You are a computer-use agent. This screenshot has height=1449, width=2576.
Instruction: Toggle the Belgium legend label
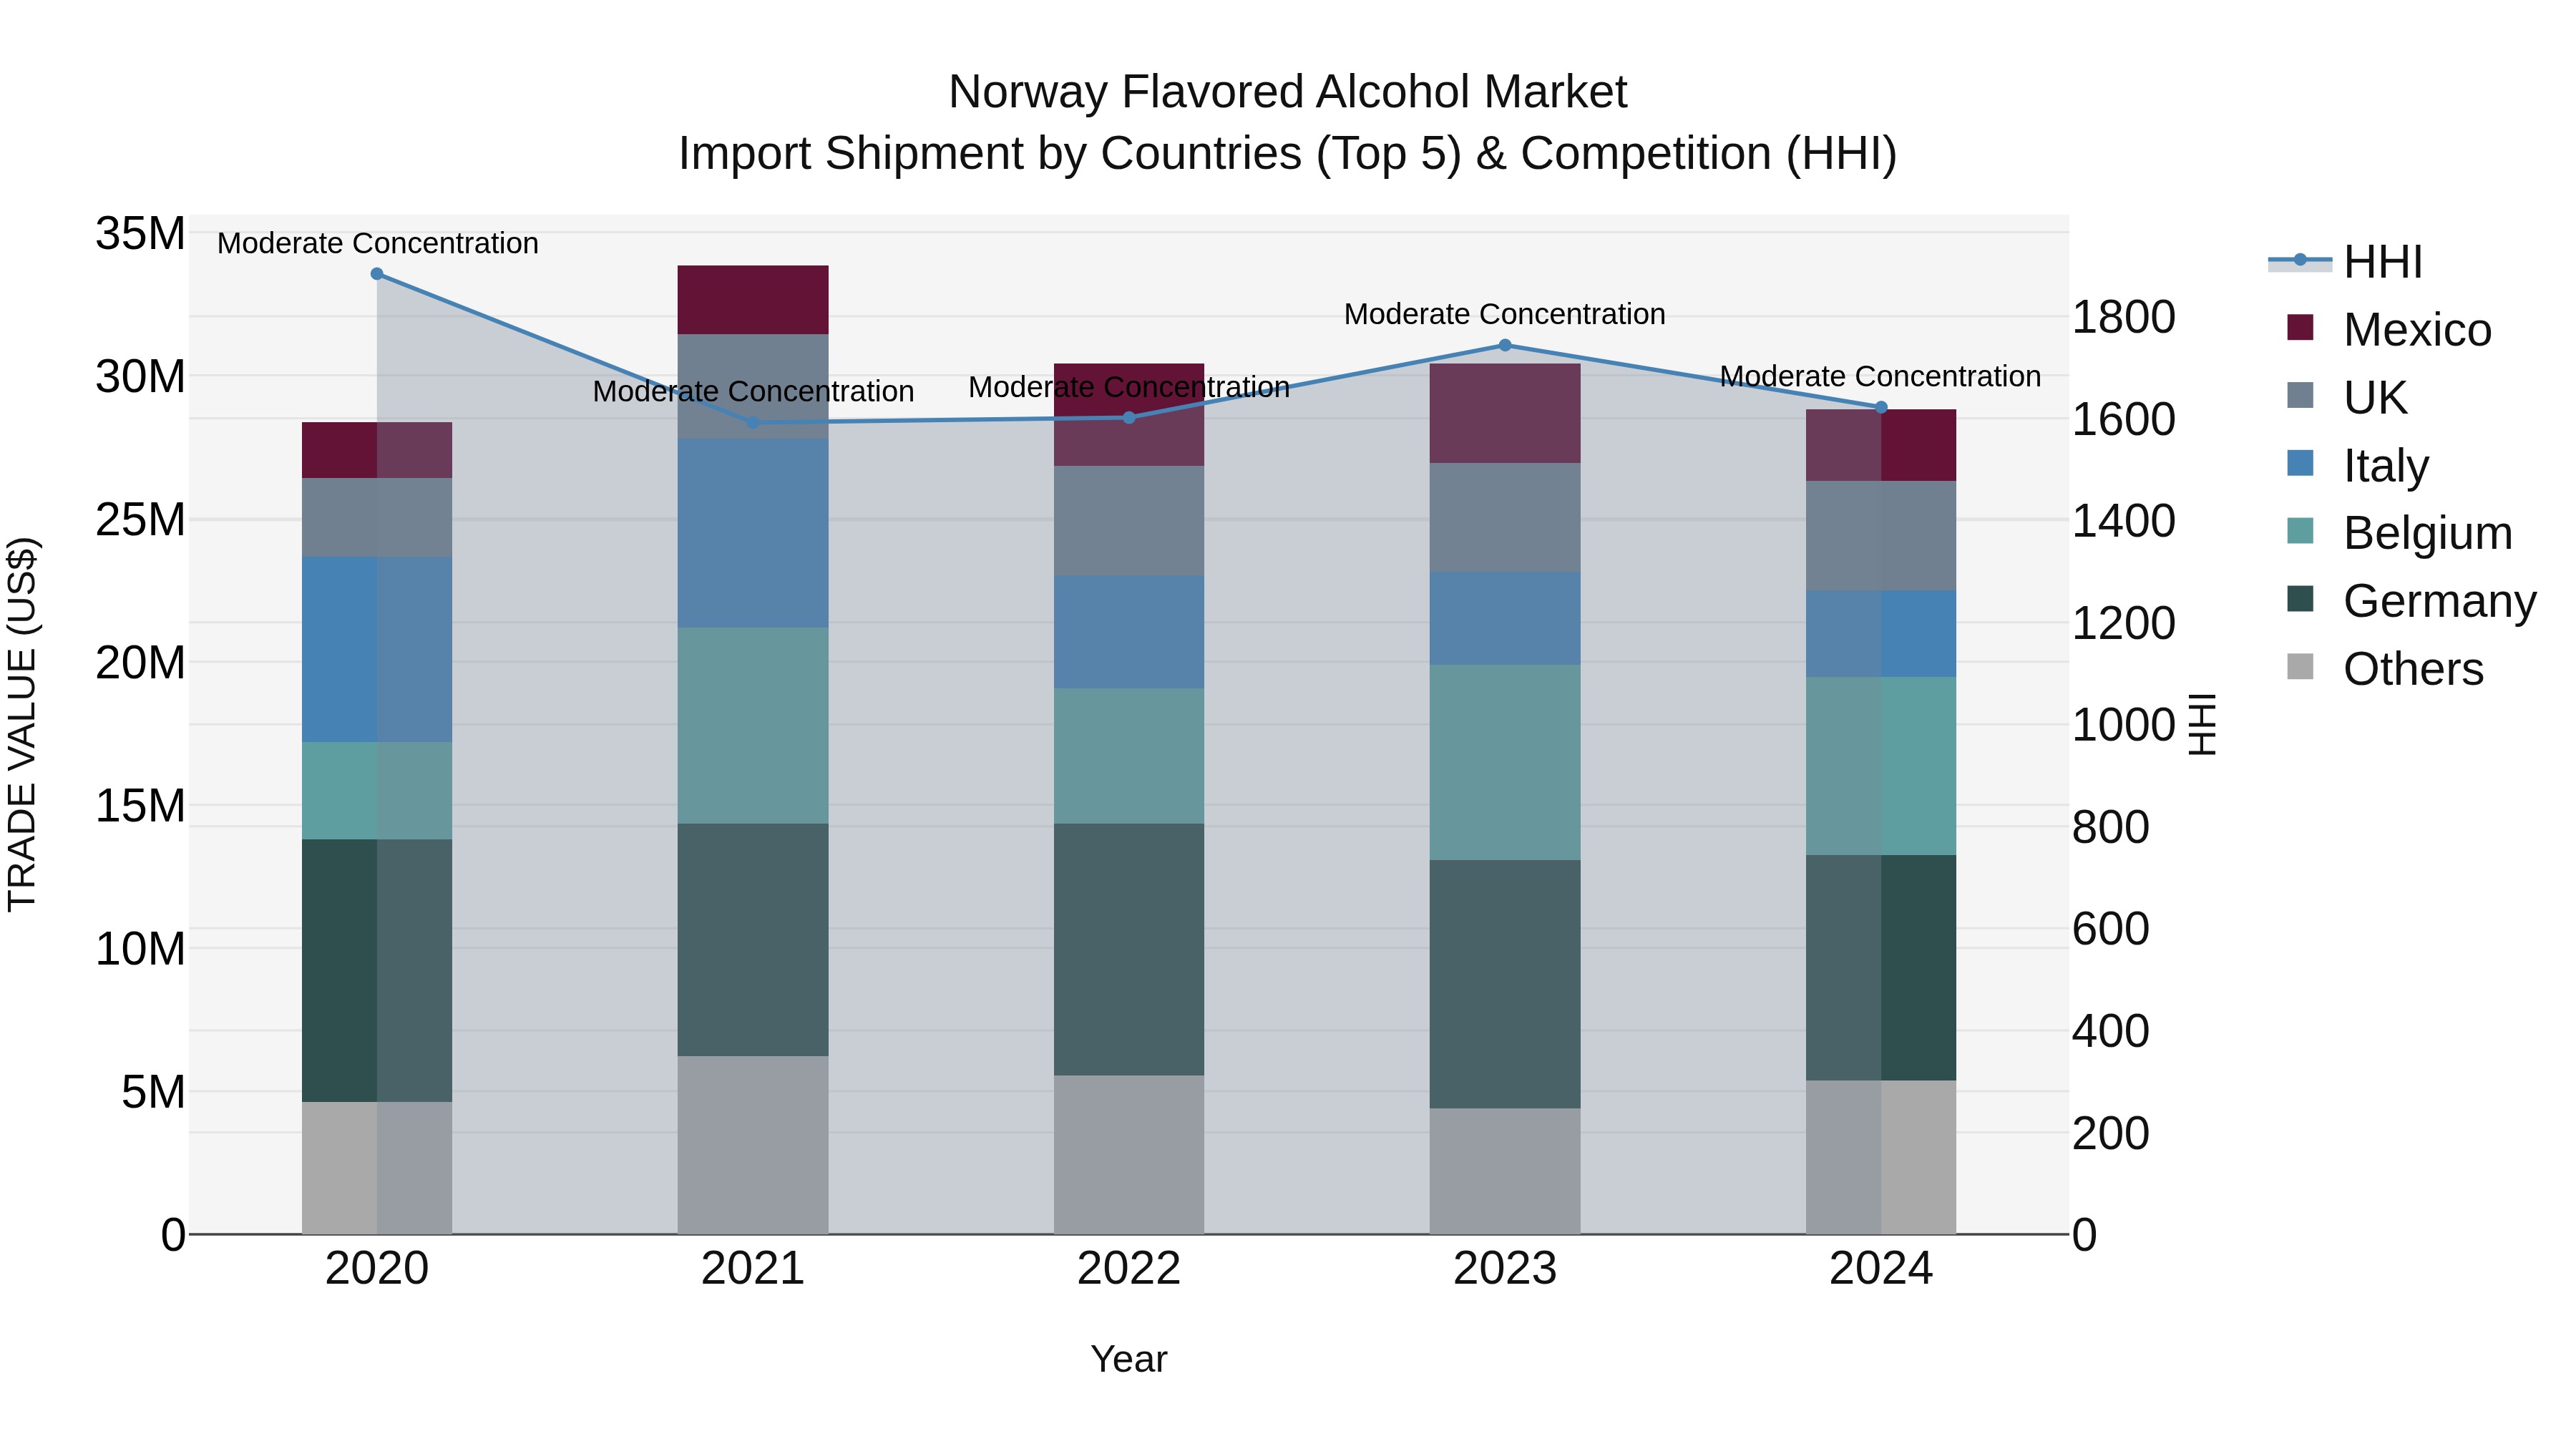click(2427, 533)
